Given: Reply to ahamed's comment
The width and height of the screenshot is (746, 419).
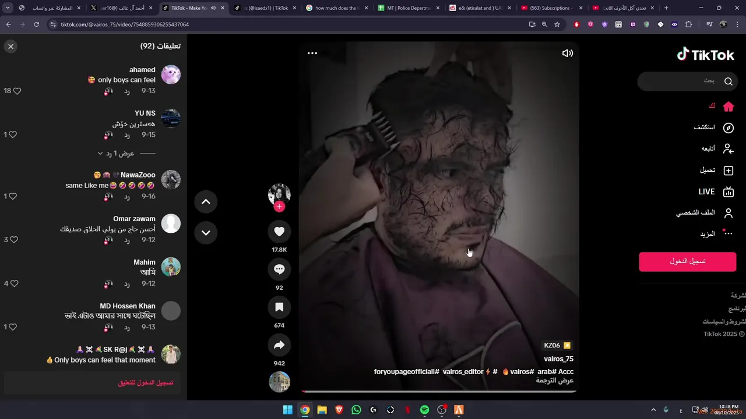Looking at the screenshot, I should click(126, 91).
